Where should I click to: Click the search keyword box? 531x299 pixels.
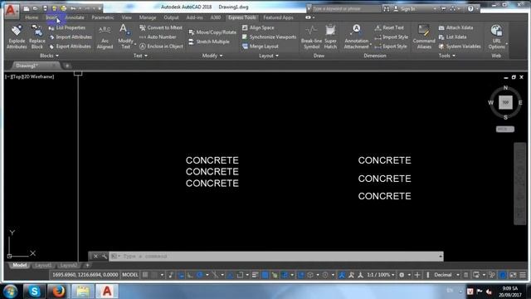(345, 9)
